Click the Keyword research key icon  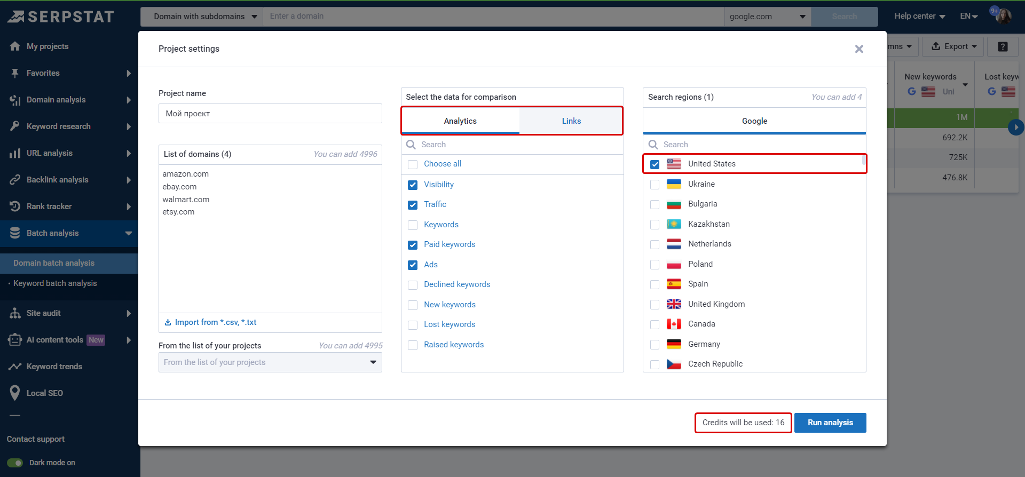click(15, 126)
